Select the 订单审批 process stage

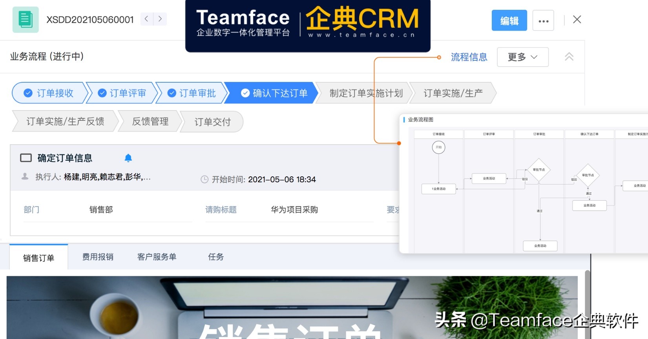[x=192, y=93]
